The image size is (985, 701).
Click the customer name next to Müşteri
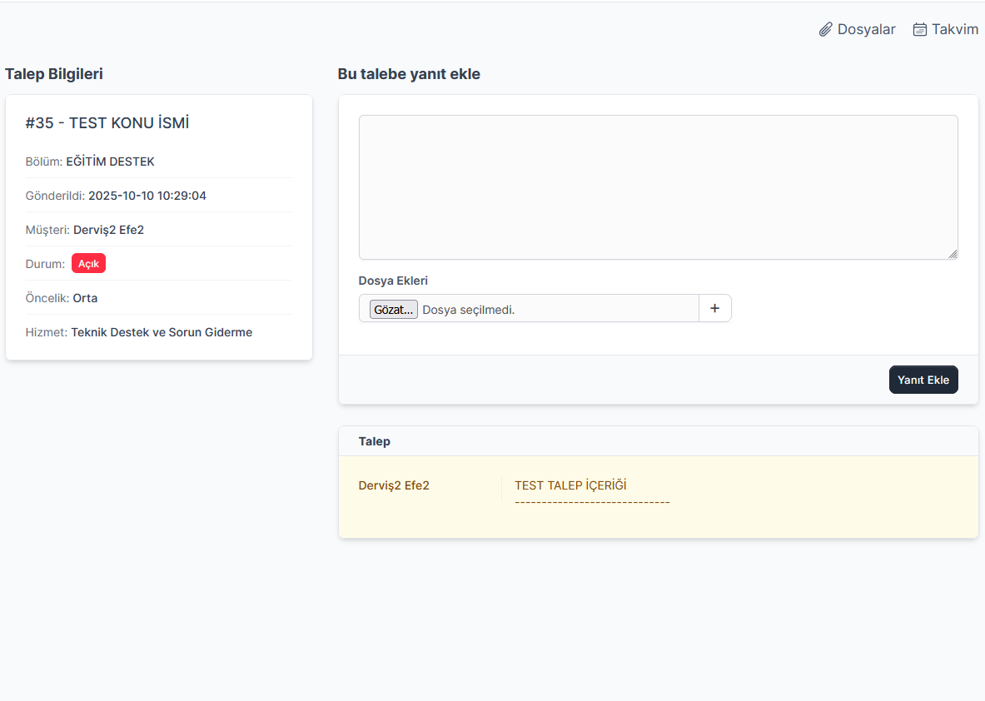(108, 230)
